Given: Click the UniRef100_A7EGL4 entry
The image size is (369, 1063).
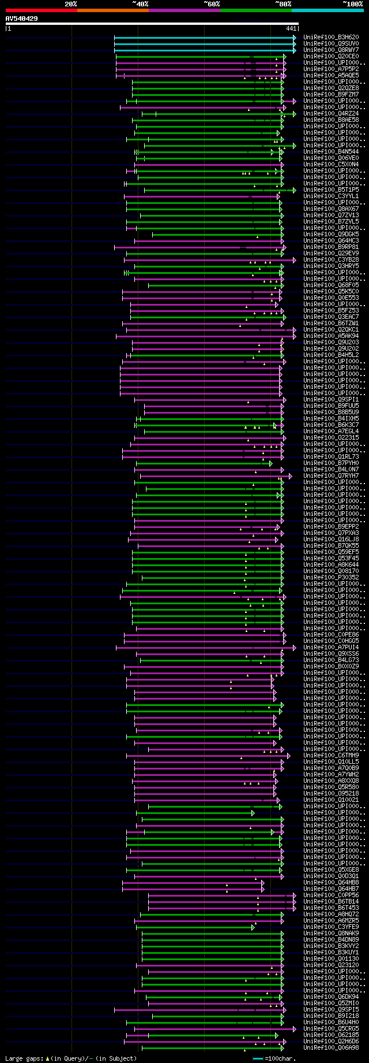Looking at the screenshot, I should (x=331, y=432).
